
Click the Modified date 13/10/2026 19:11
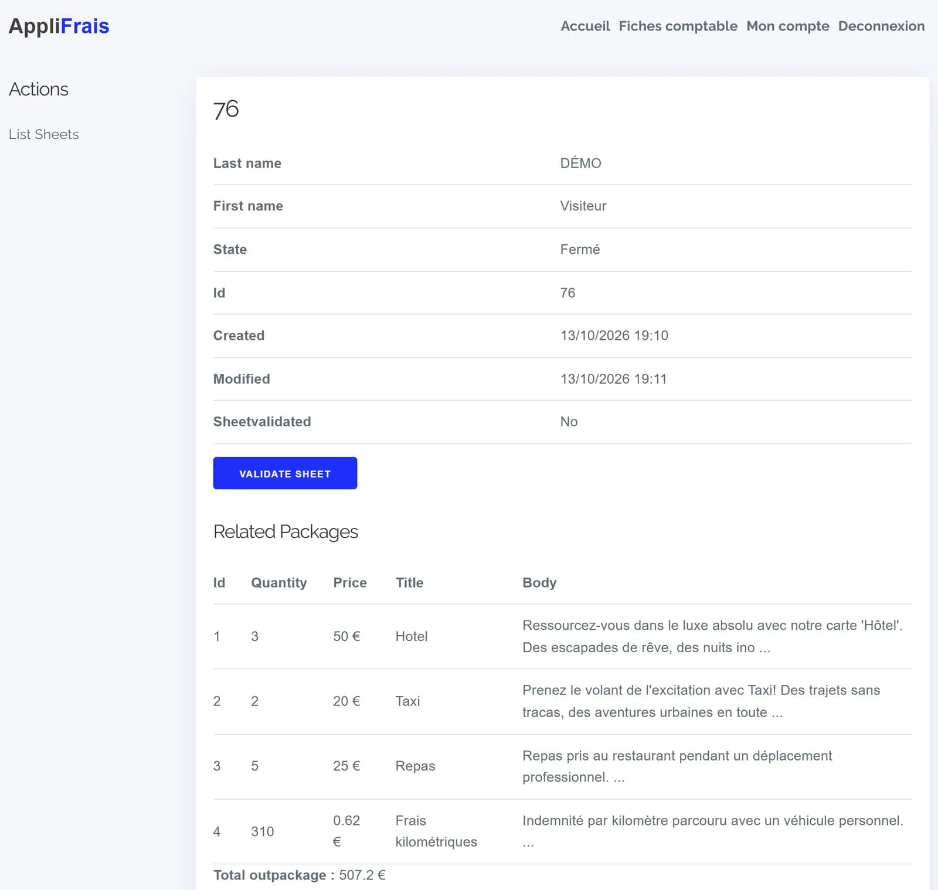pyautogui.click(x=613, y=378)
